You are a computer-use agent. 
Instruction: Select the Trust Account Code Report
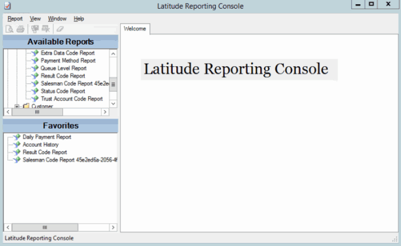(x=72, y=99)
